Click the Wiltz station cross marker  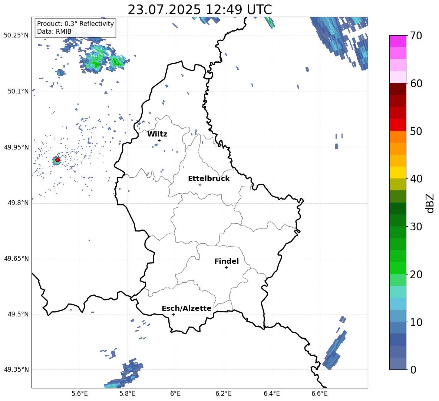[159, 140]
